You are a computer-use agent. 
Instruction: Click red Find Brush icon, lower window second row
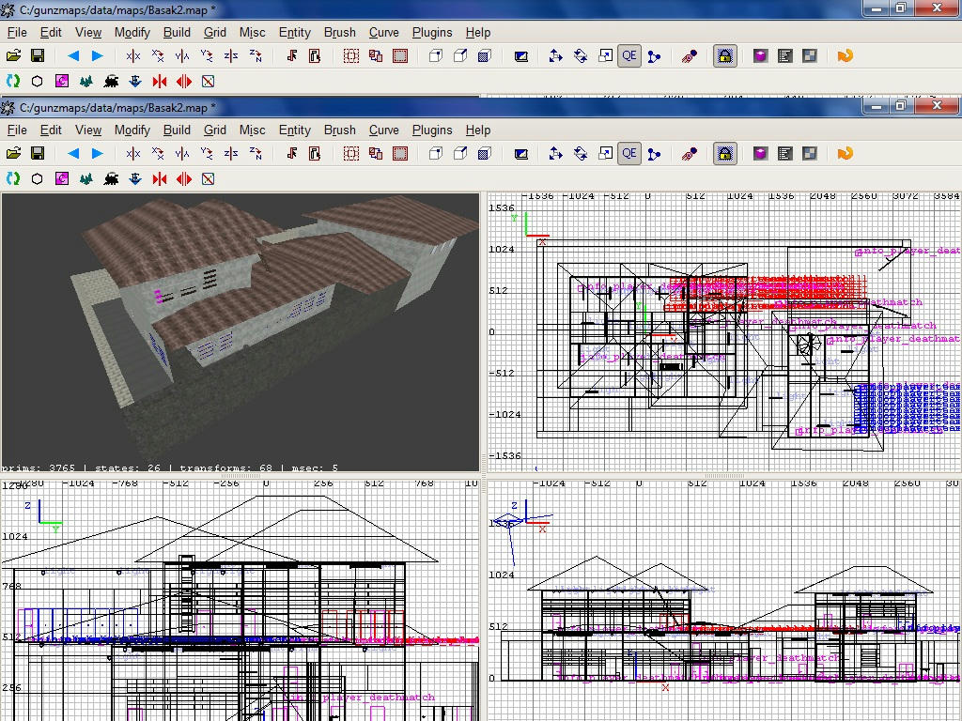point(160,178)
